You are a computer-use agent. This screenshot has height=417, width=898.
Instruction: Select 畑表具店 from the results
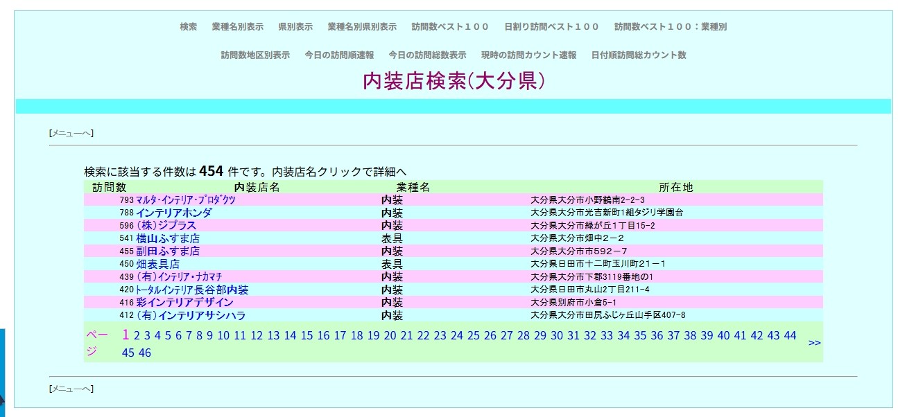(x=157, y=264)
